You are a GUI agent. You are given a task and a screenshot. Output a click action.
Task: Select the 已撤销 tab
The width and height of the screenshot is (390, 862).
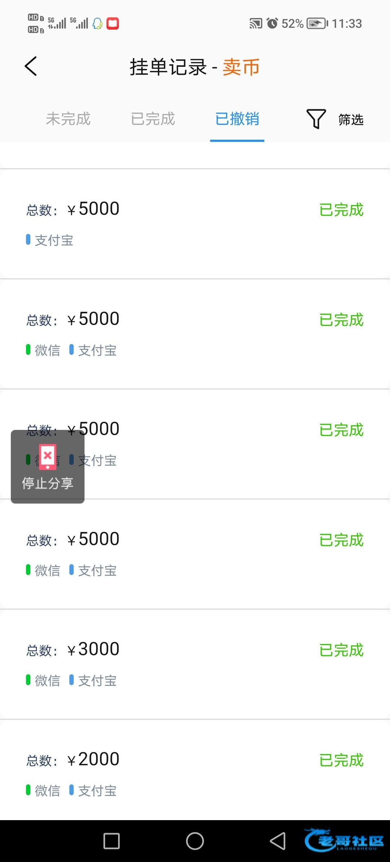[237, 119]
